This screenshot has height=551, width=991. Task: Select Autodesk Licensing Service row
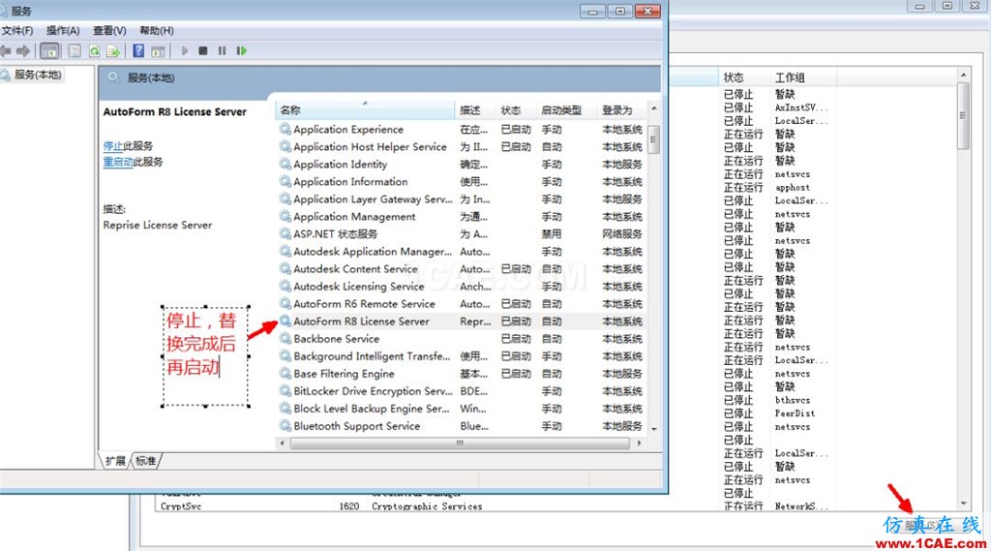point(462,286)
